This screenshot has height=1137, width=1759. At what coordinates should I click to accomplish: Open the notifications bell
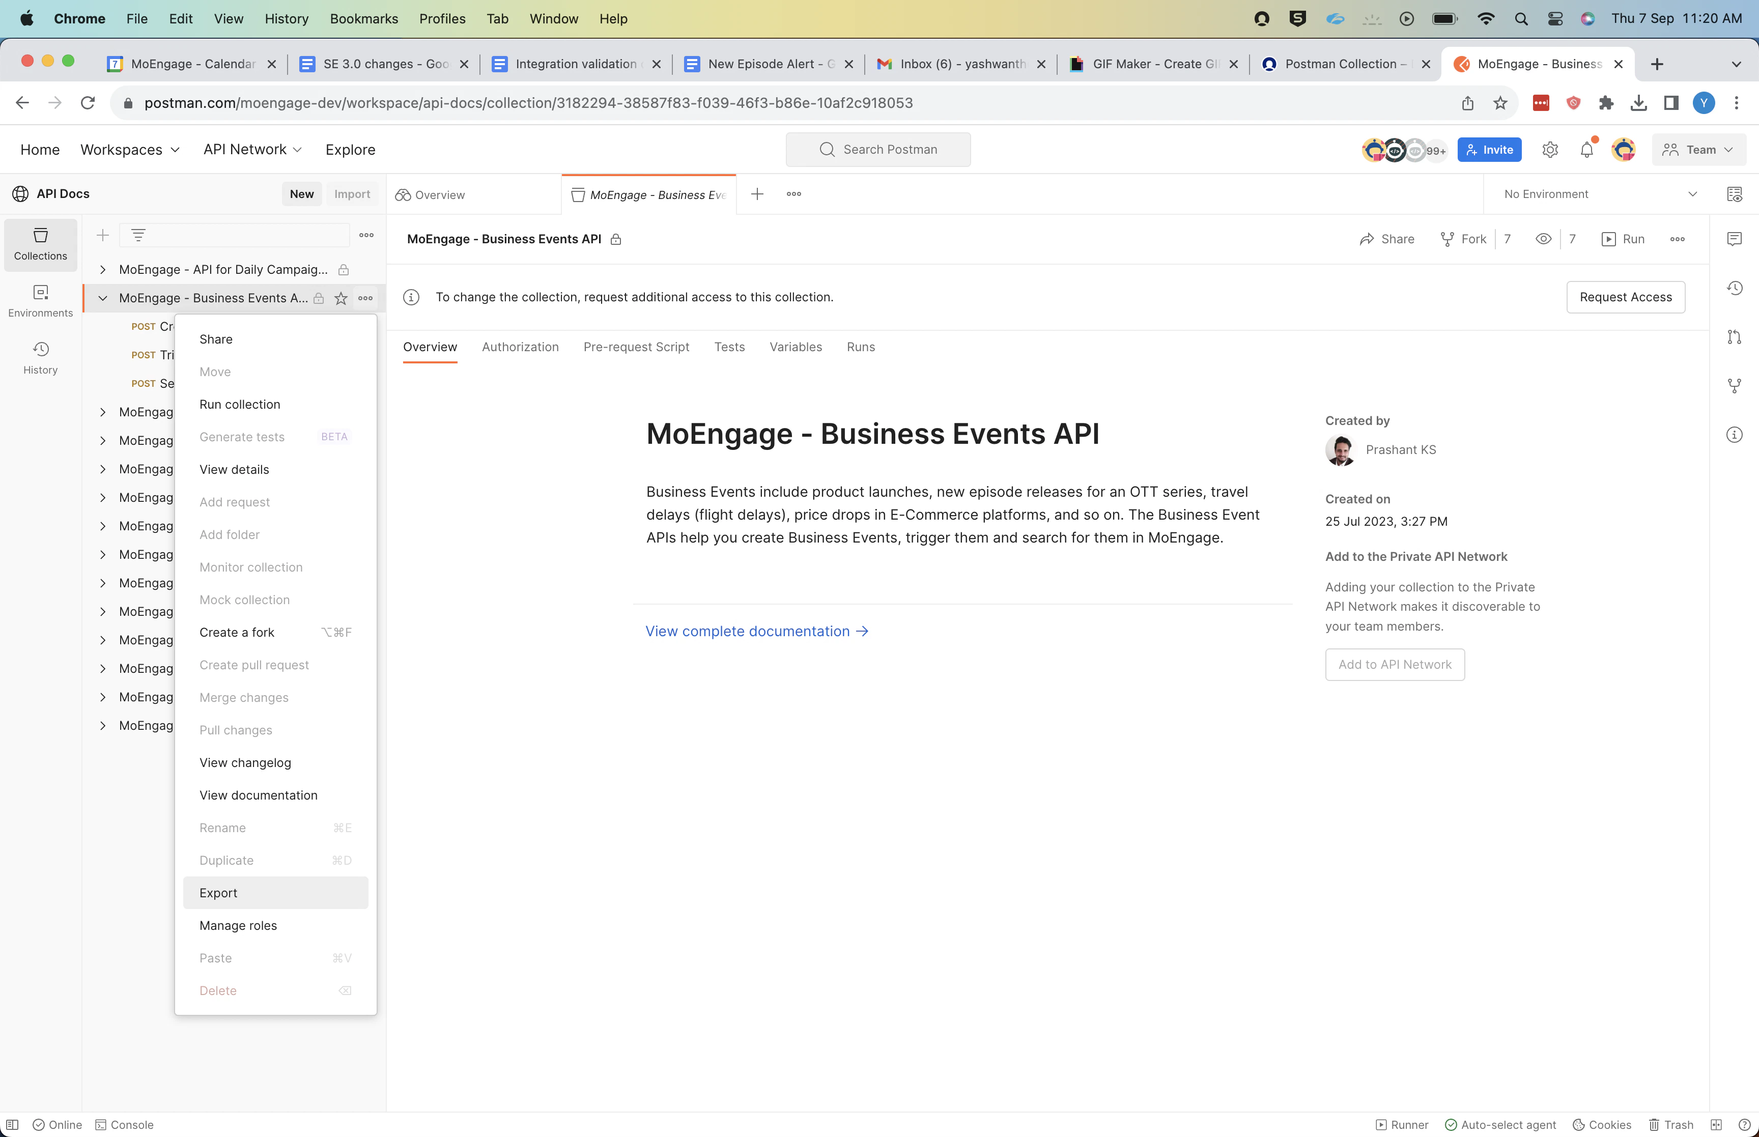tap(1585, 149)
